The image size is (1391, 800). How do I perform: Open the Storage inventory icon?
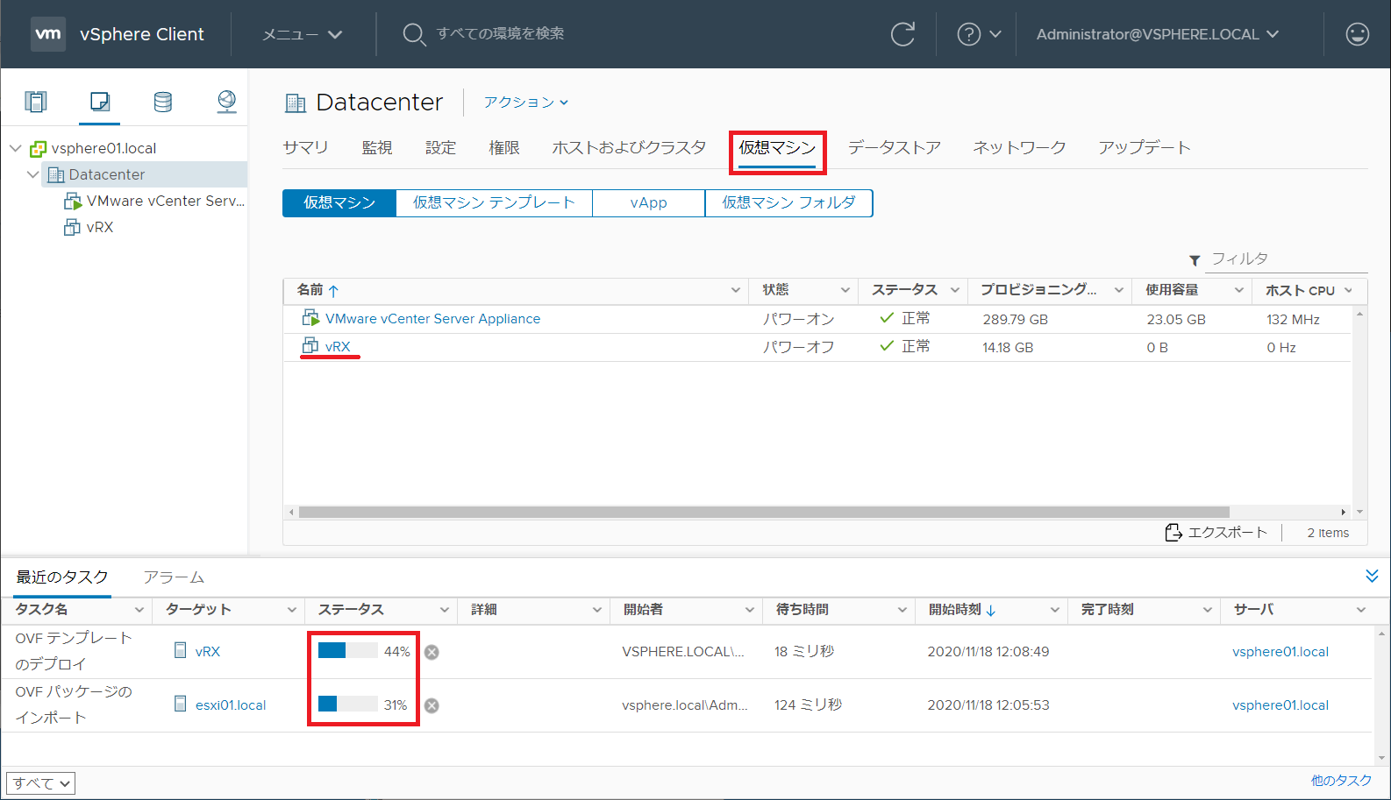tap(163, 102)
